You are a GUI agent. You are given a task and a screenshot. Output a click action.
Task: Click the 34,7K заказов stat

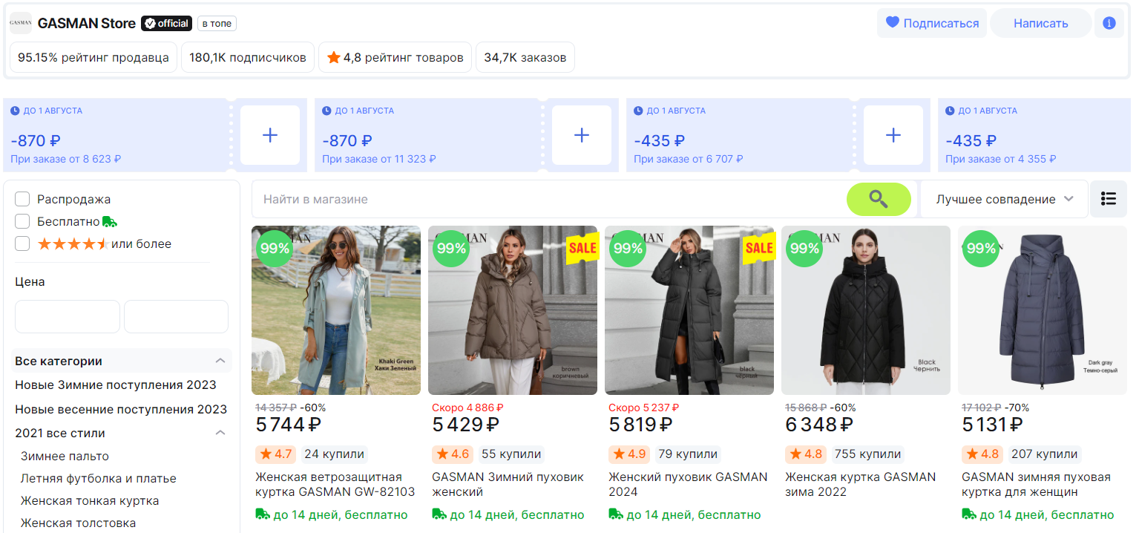(x=525, y=57)
